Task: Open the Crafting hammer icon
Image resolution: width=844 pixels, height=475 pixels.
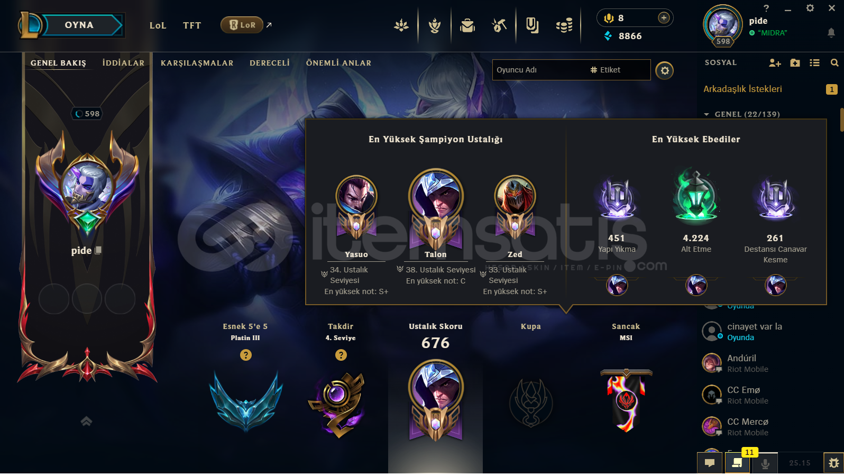Action: [499, 25]
